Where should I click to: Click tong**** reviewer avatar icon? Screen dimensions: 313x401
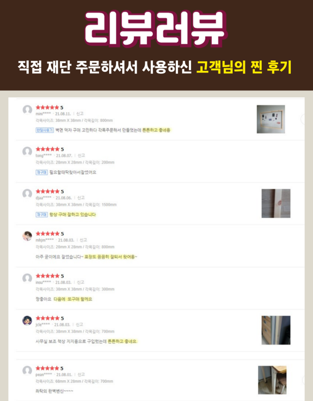27,151
